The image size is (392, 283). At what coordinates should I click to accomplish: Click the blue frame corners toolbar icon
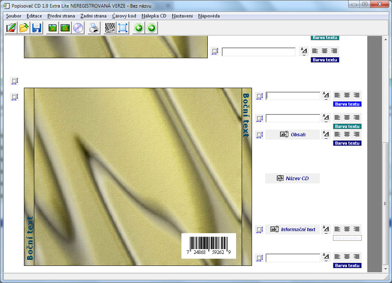pyautogui.click(x=123, y=28)
